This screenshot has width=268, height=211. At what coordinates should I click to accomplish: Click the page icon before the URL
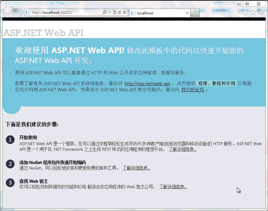[x=28, y=12]
